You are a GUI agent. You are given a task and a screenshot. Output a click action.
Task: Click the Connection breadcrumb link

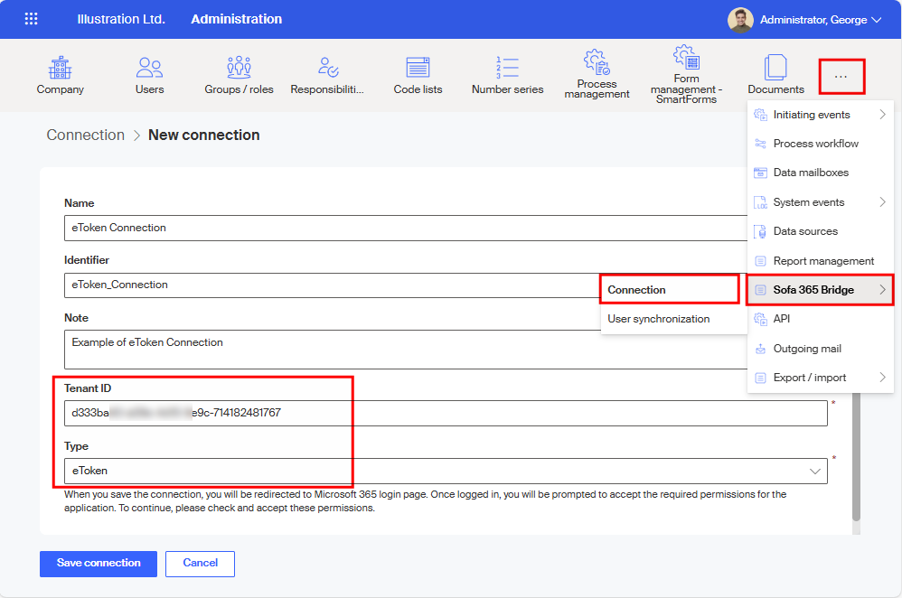pyautogui.click(x=86, y=135)
